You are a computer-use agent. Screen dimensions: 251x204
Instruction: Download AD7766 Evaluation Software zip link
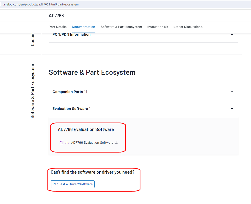pos(92,143)
